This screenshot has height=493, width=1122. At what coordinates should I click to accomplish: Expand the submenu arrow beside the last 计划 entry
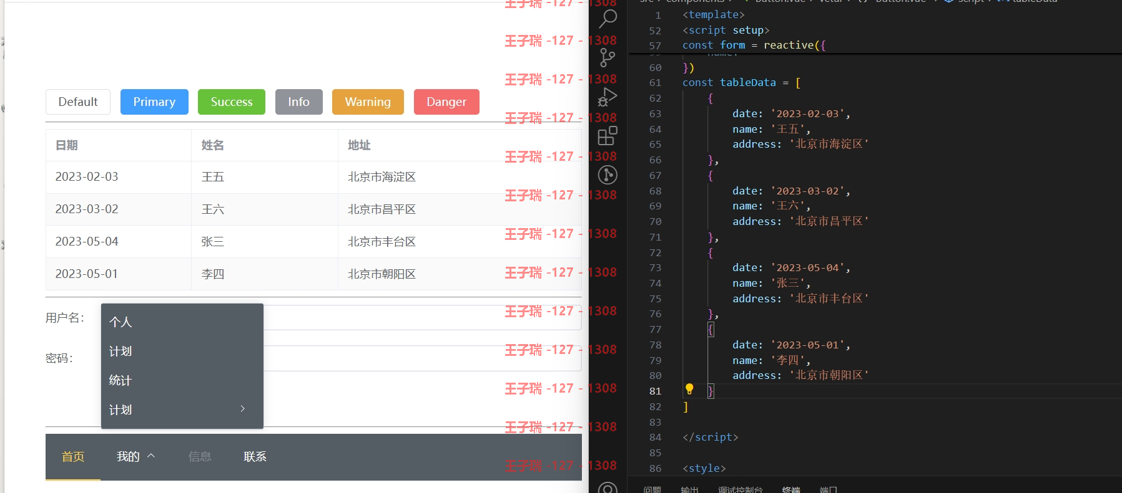[243, 409]
